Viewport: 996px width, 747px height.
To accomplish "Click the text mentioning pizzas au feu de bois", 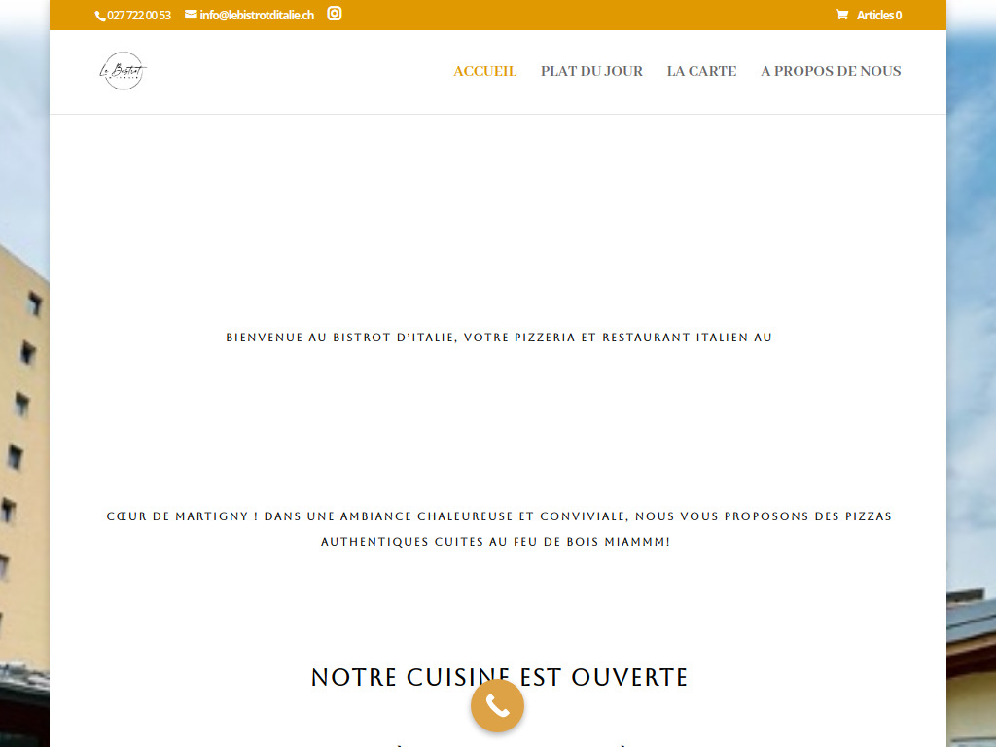I will tap(498, 528).
